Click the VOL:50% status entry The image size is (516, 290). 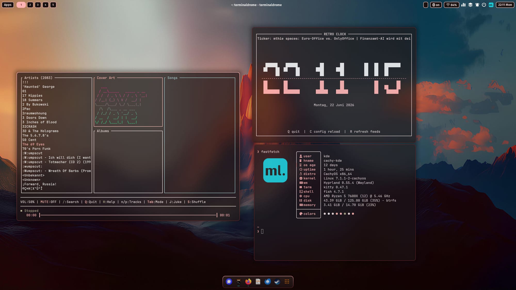(27, 202)
